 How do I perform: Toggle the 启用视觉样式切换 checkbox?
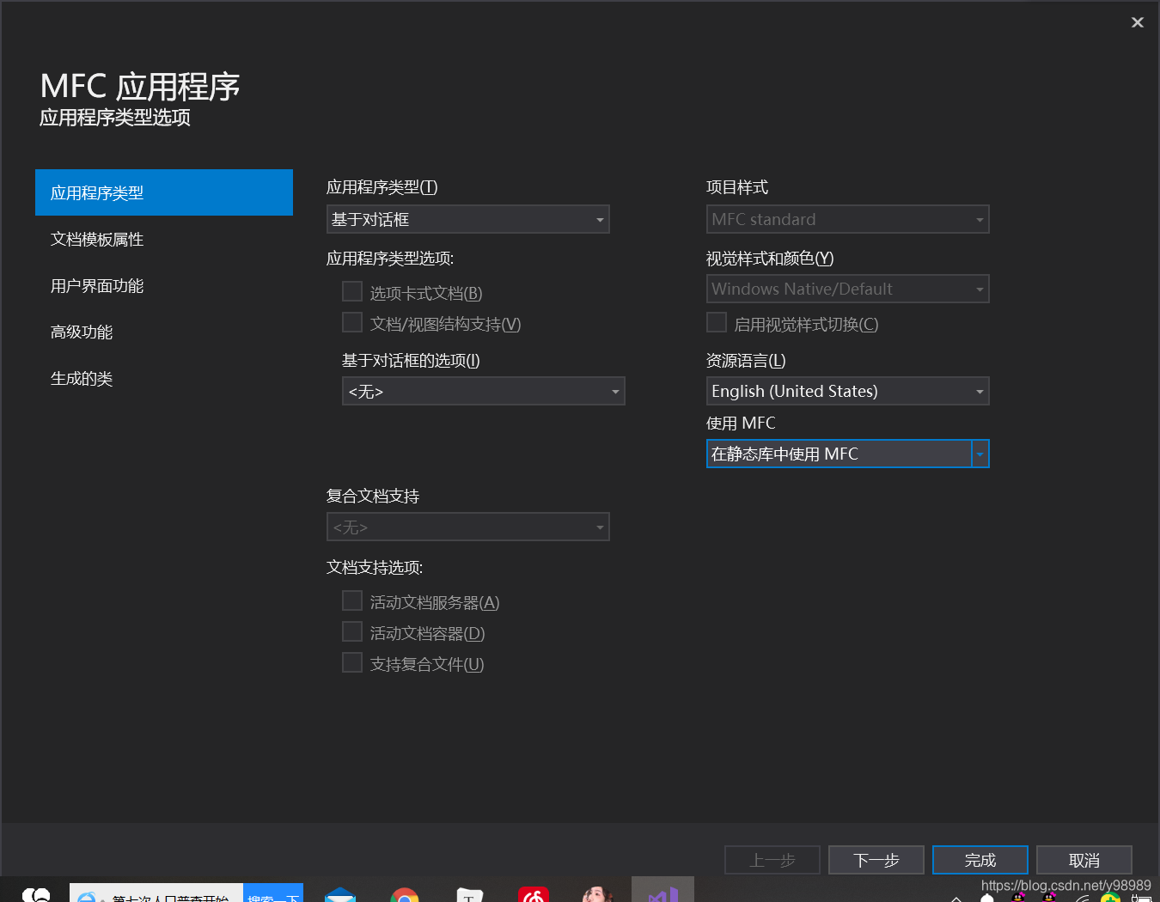[717, 322]
